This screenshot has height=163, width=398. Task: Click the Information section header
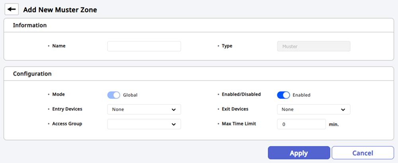click(30, 26)
